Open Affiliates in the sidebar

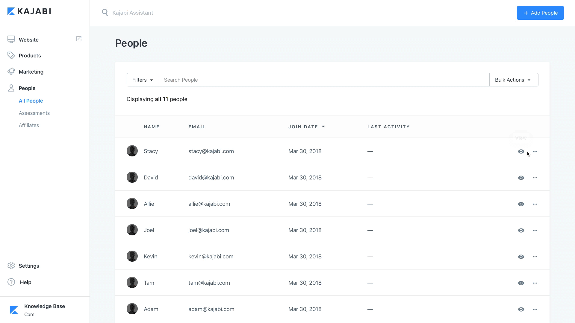coord(29,125)
